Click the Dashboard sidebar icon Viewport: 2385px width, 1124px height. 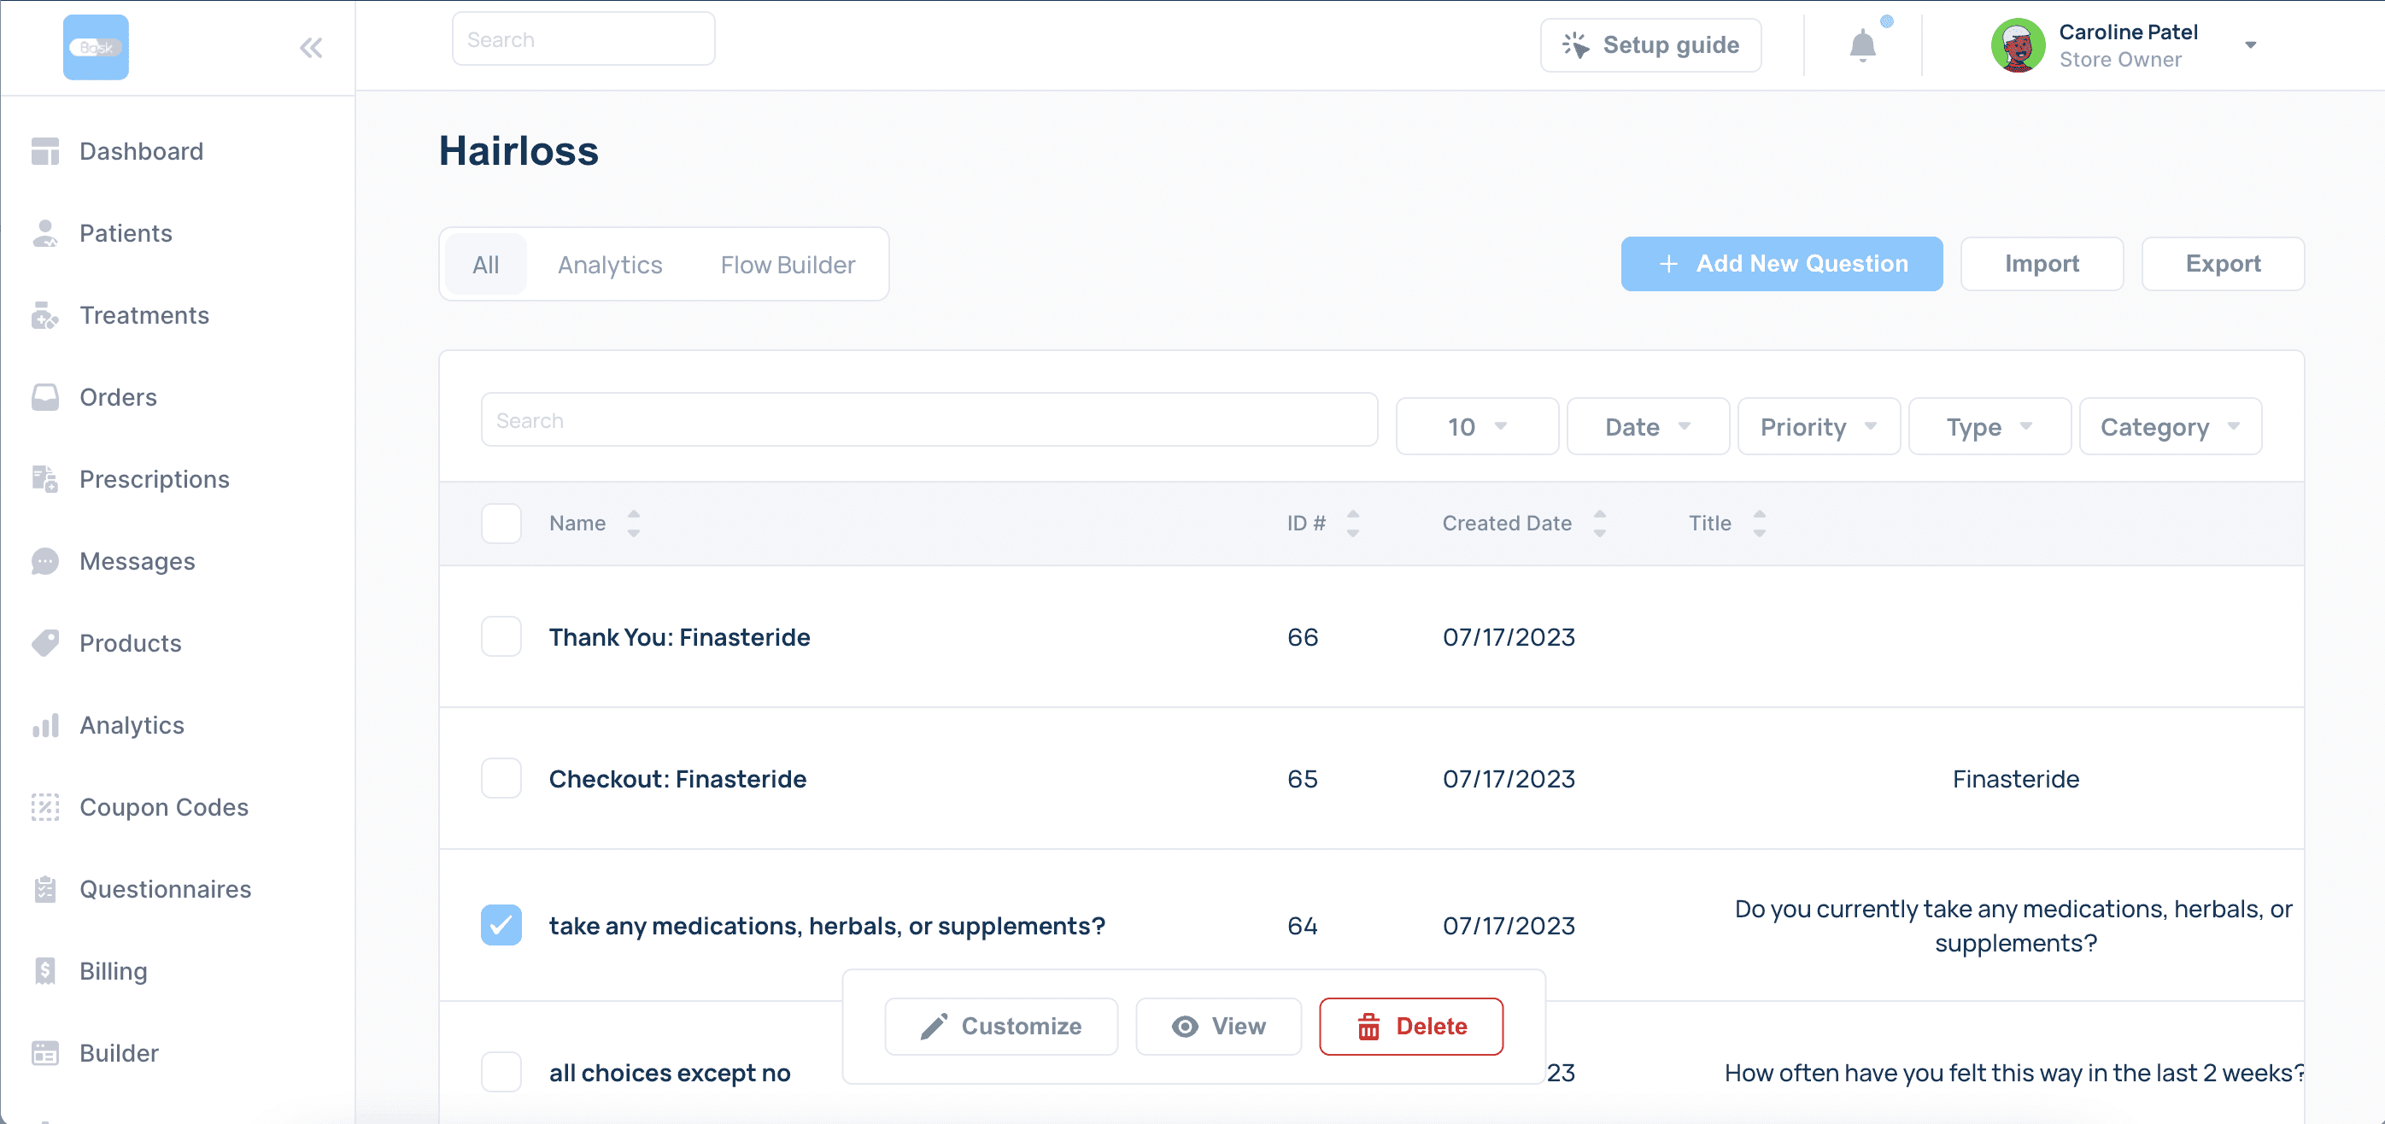pos(44,151)
